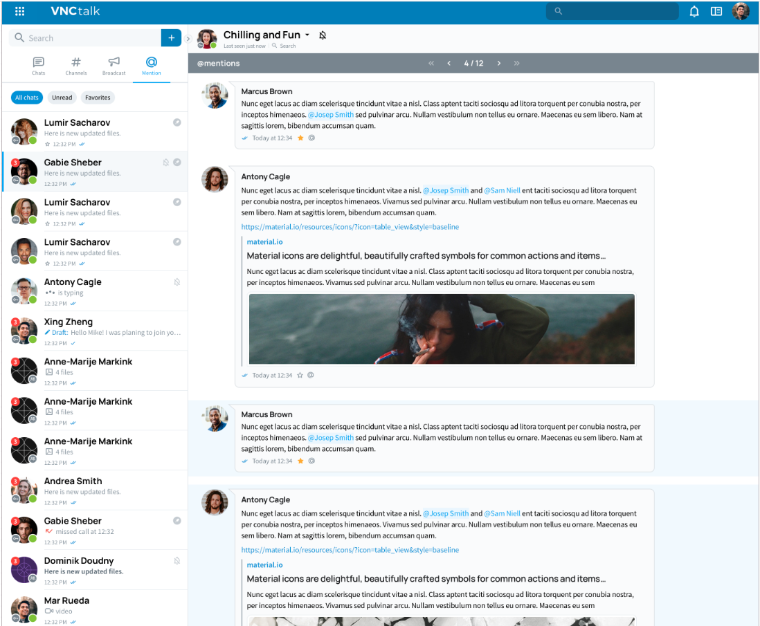
Task: Collapse the sidebar using the chevron handle
Action: pyautogui.click(x=188, y=39)
